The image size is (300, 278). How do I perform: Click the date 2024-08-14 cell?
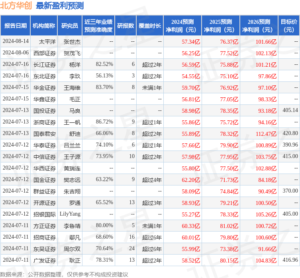click(16, 41)
